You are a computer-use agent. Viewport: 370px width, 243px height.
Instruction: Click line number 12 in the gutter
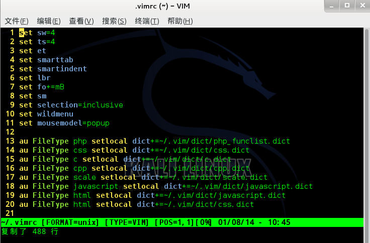tap(10, 132)
